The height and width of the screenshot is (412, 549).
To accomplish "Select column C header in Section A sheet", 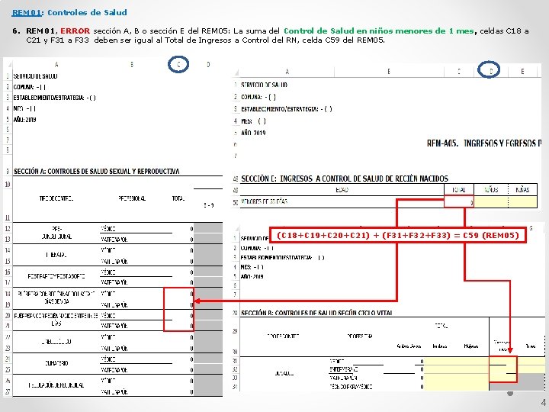I will click(x=178, y=64).
